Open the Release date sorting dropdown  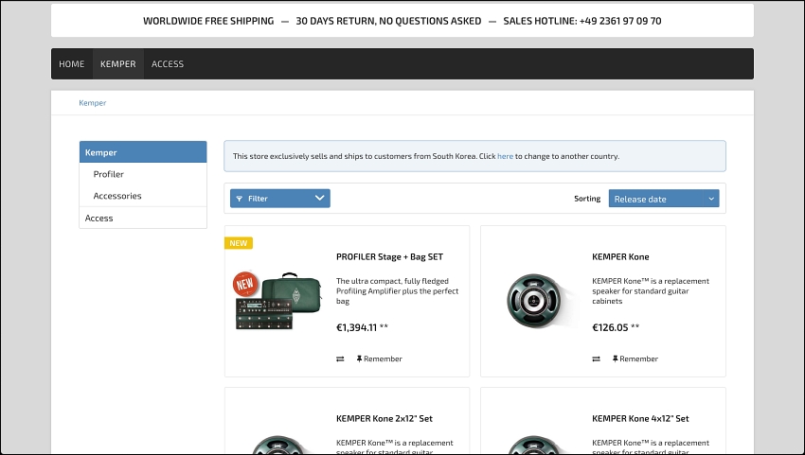point(664,199)
